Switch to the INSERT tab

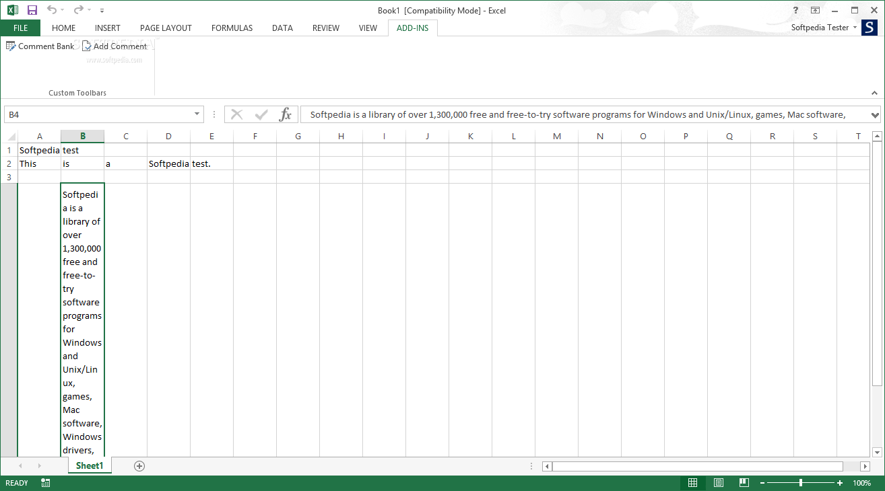coord(108,28)
